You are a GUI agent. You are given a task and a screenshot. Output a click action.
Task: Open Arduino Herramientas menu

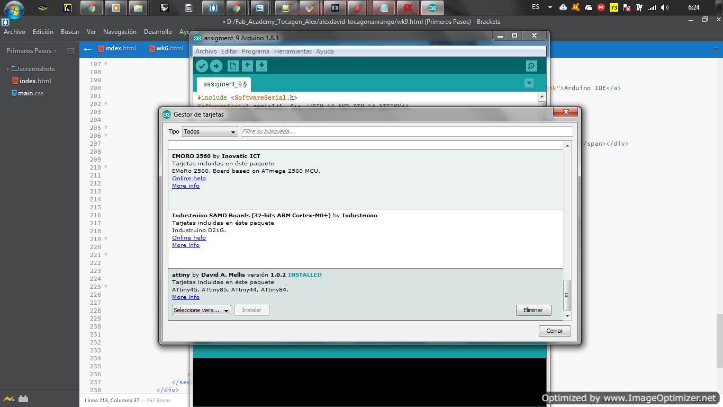point(293,51)
